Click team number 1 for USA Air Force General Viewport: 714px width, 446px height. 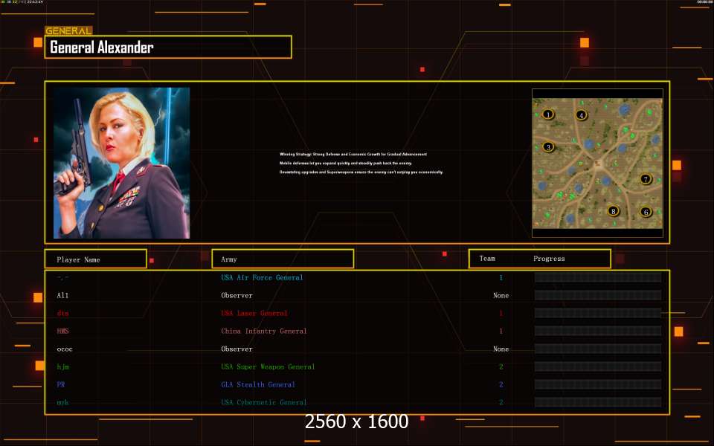pyautogui.click(x=501, y=277)
